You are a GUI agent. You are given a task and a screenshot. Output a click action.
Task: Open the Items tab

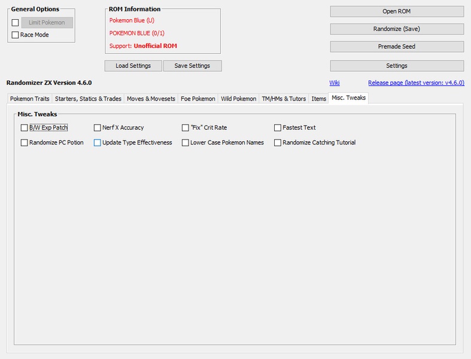tap(319, 99)
